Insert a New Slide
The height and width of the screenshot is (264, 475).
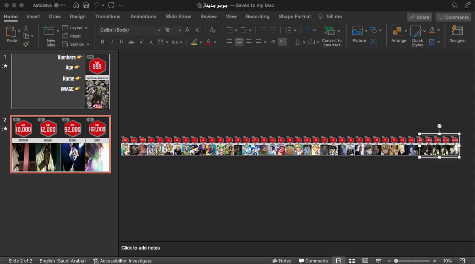pyautogui.click(x=51, y=36)
